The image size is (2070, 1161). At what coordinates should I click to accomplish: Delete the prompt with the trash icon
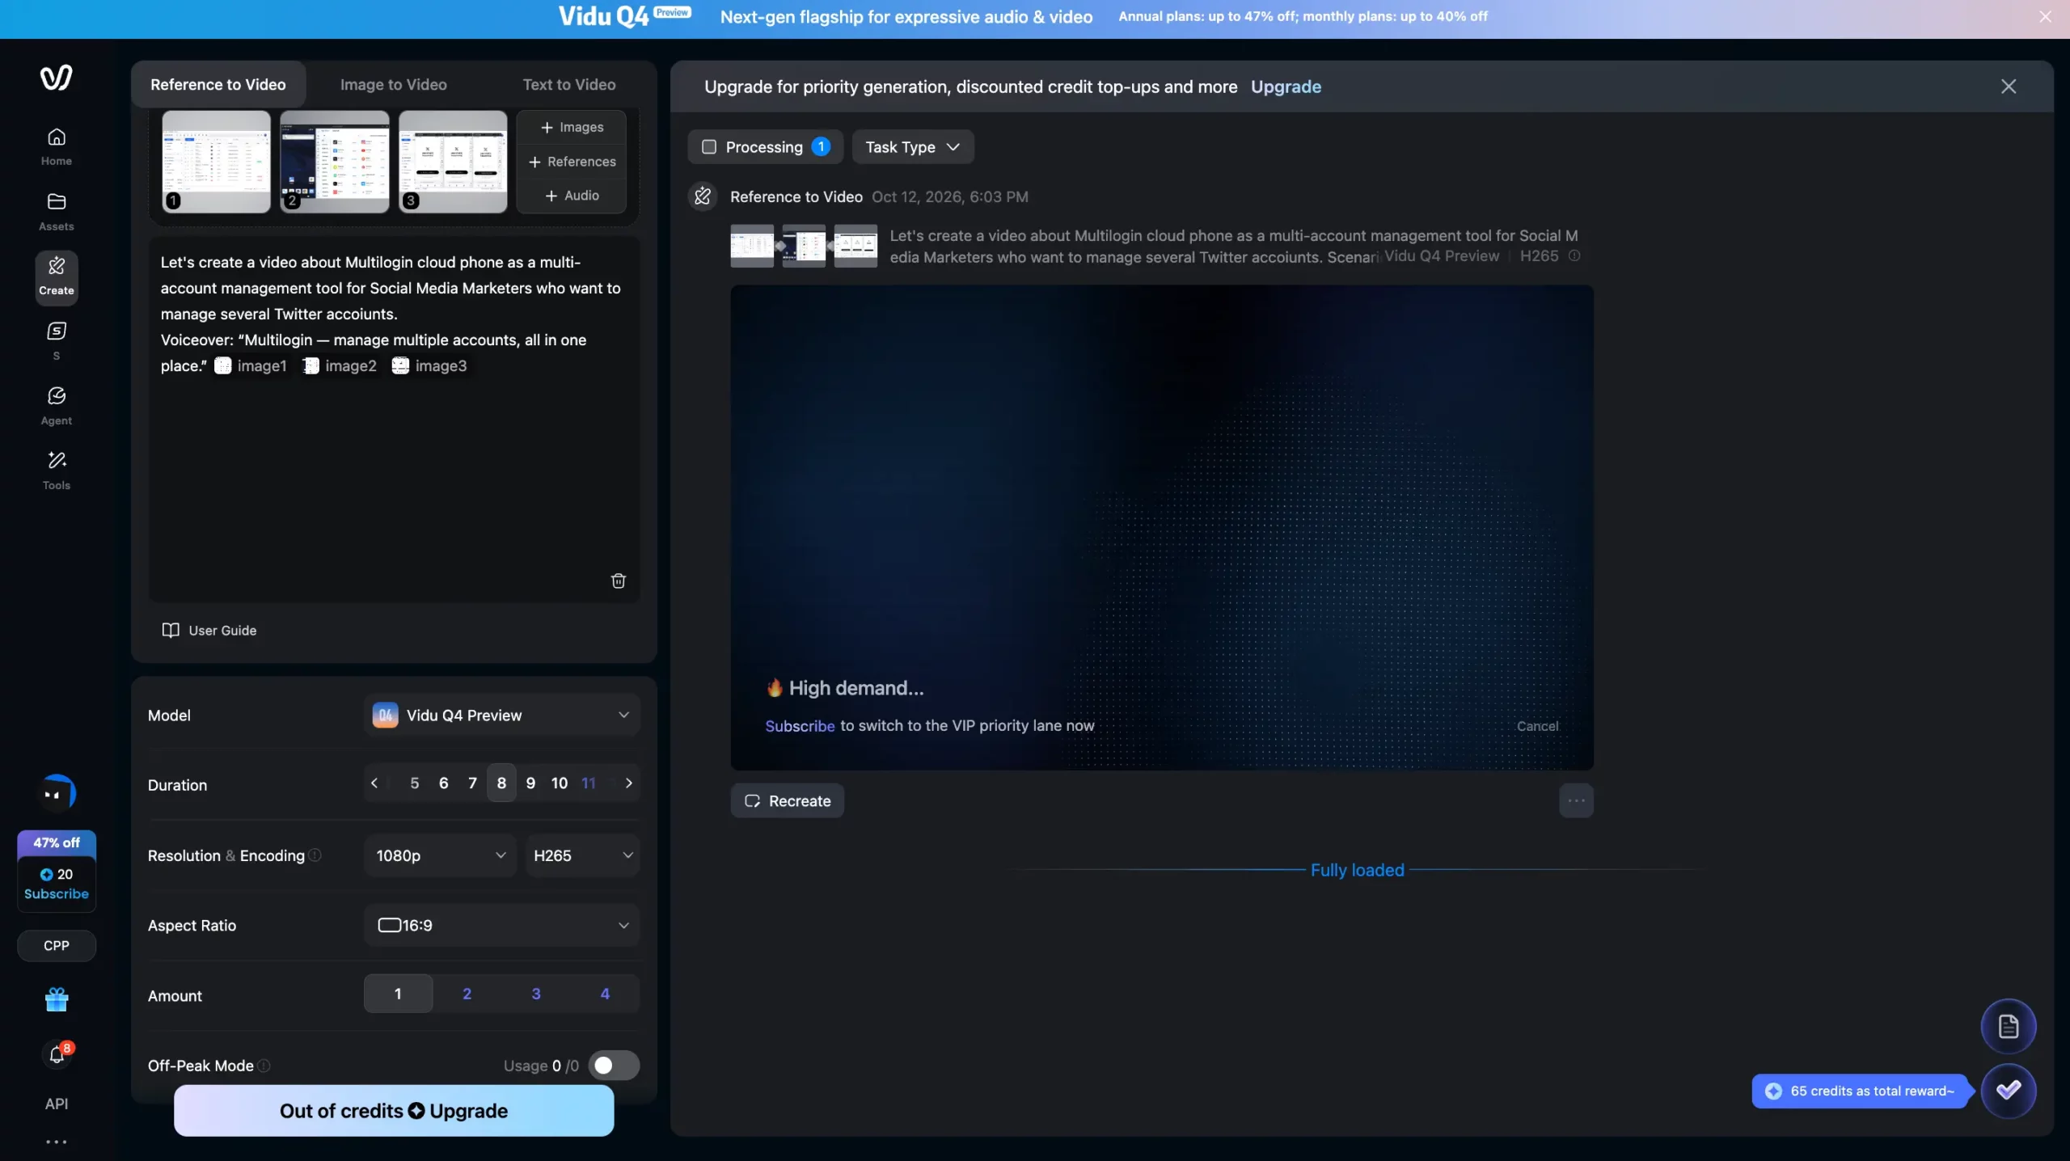(x=618, y=580)
